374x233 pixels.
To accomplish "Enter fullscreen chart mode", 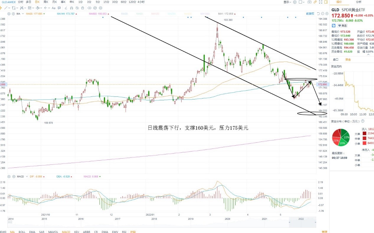I will coord(321,2).
